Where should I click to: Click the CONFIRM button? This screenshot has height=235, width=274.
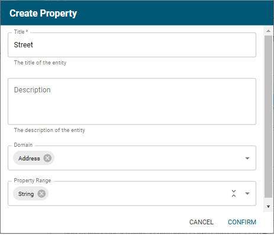242,222
